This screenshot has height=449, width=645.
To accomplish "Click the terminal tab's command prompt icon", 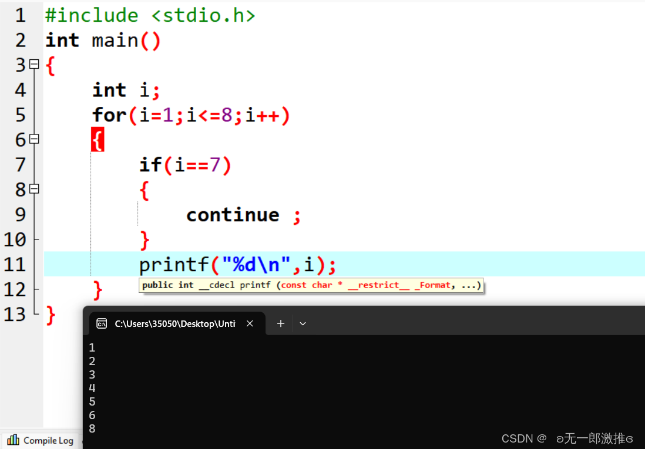I will coord(102,323).
